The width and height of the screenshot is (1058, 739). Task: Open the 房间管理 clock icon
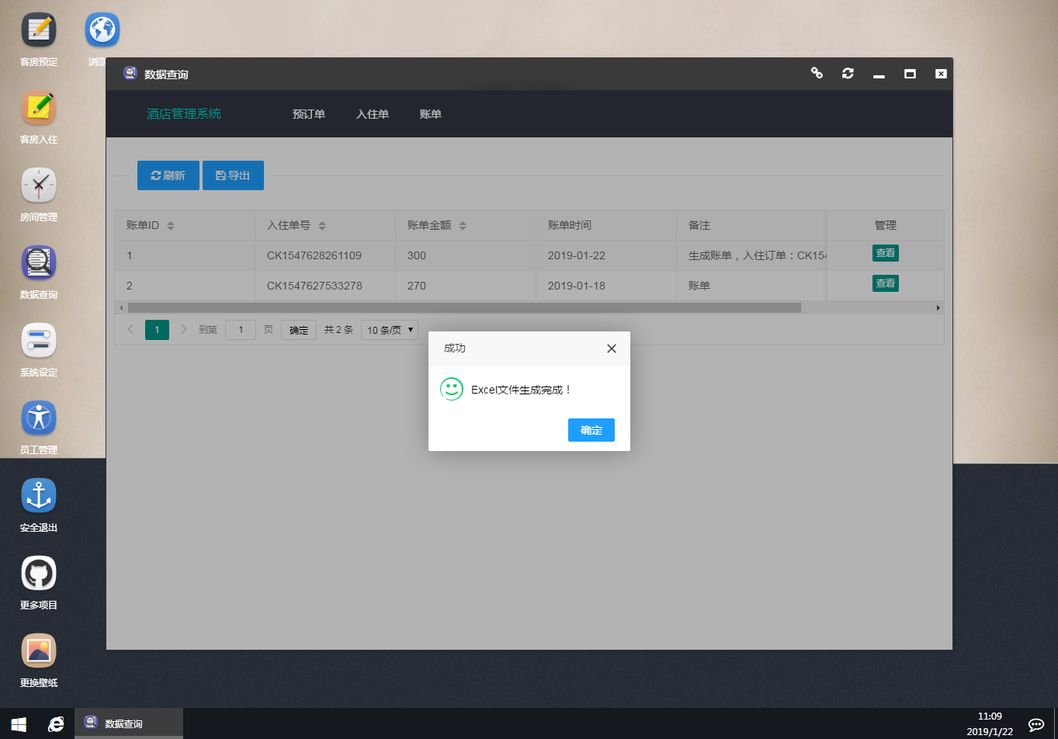(39, 186)
